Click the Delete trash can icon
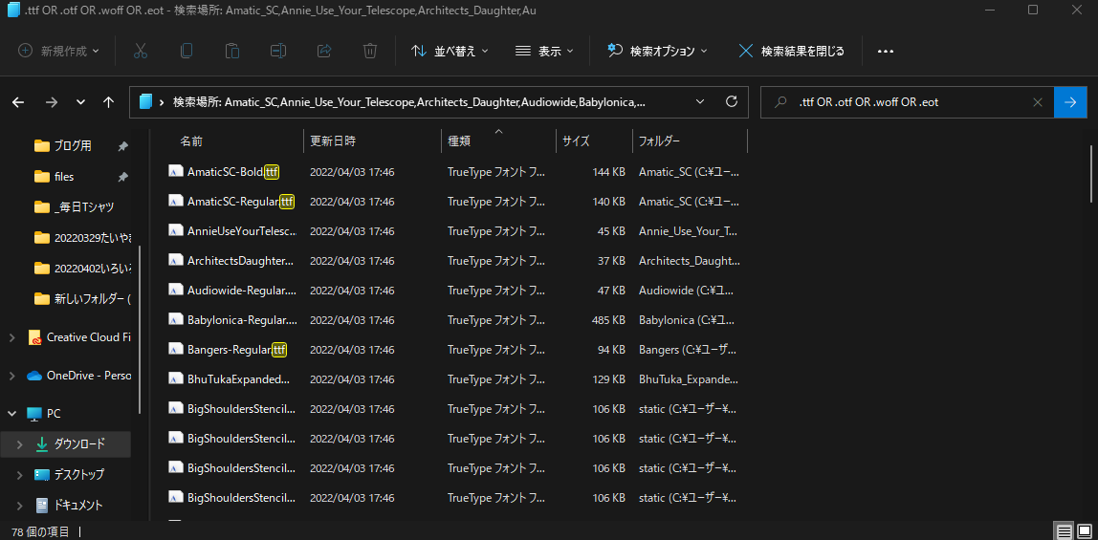This screenshot has width=1098, height=540. [x=370, y=51]
